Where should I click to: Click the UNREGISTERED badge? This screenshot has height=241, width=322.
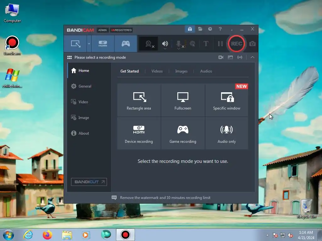pyautogui.click(x=121, y=30)
